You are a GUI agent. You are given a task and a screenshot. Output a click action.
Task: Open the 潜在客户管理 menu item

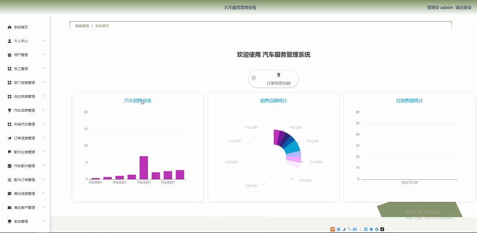tap(25, 208)
